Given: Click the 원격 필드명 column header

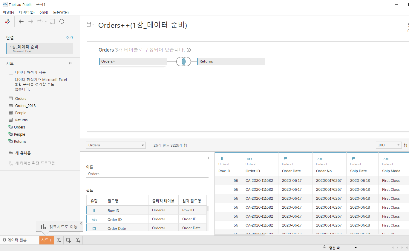Looking at the screenshot, I should (x=192, y=201).
